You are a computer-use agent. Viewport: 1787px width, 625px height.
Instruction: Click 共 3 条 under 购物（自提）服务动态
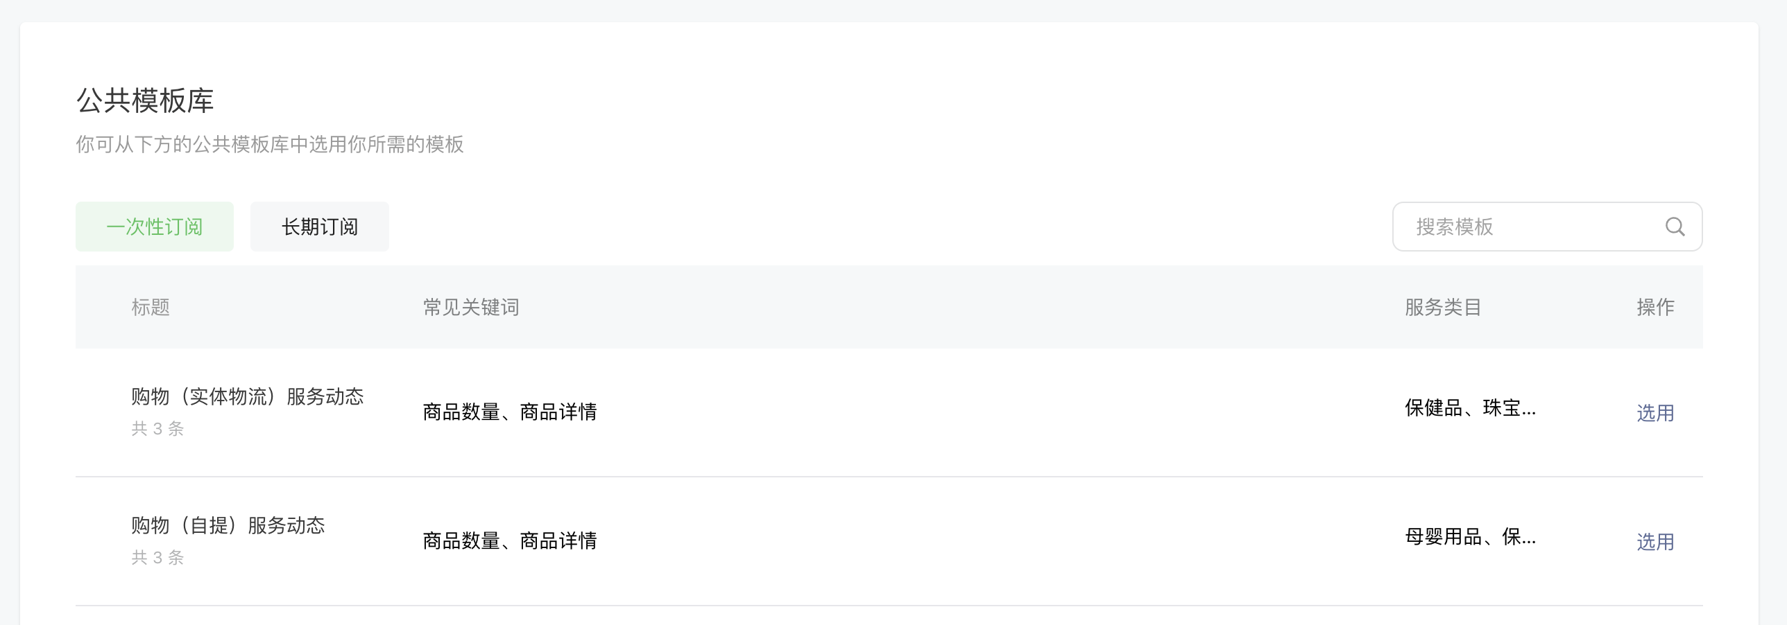tap(157, 557)
